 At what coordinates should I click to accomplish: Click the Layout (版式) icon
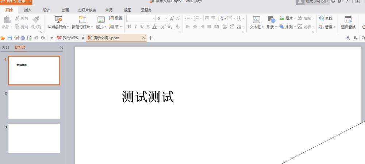coord(101,20)
